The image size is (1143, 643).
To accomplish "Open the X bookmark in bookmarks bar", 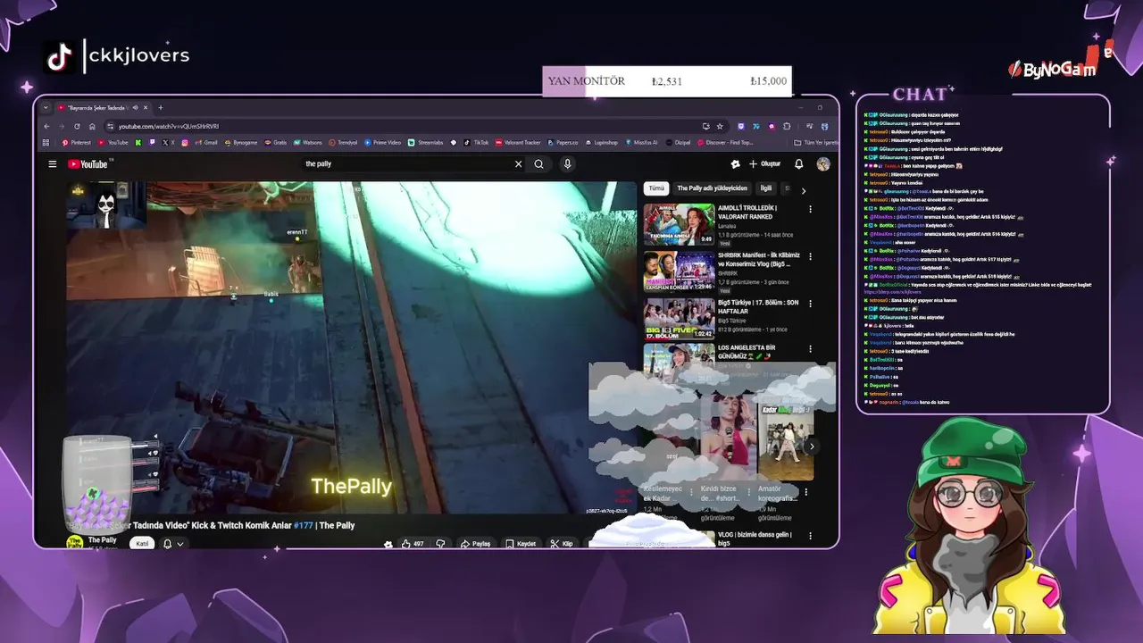I will coord(167,143).
